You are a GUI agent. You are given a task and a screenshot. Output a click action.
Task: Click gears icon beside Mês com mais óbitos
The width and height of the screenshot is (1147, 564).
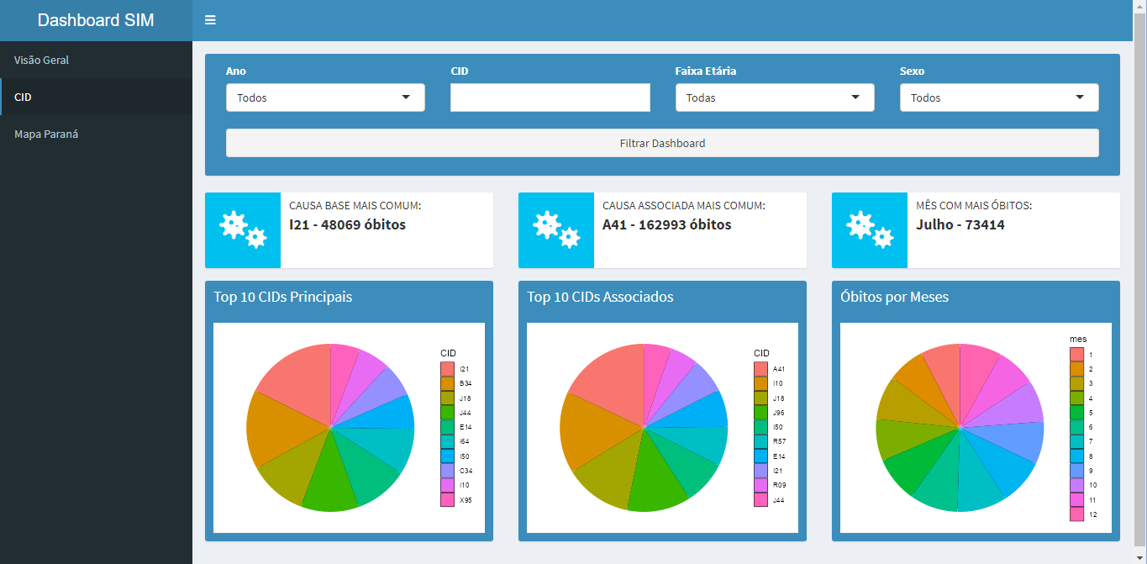[870, 230]
